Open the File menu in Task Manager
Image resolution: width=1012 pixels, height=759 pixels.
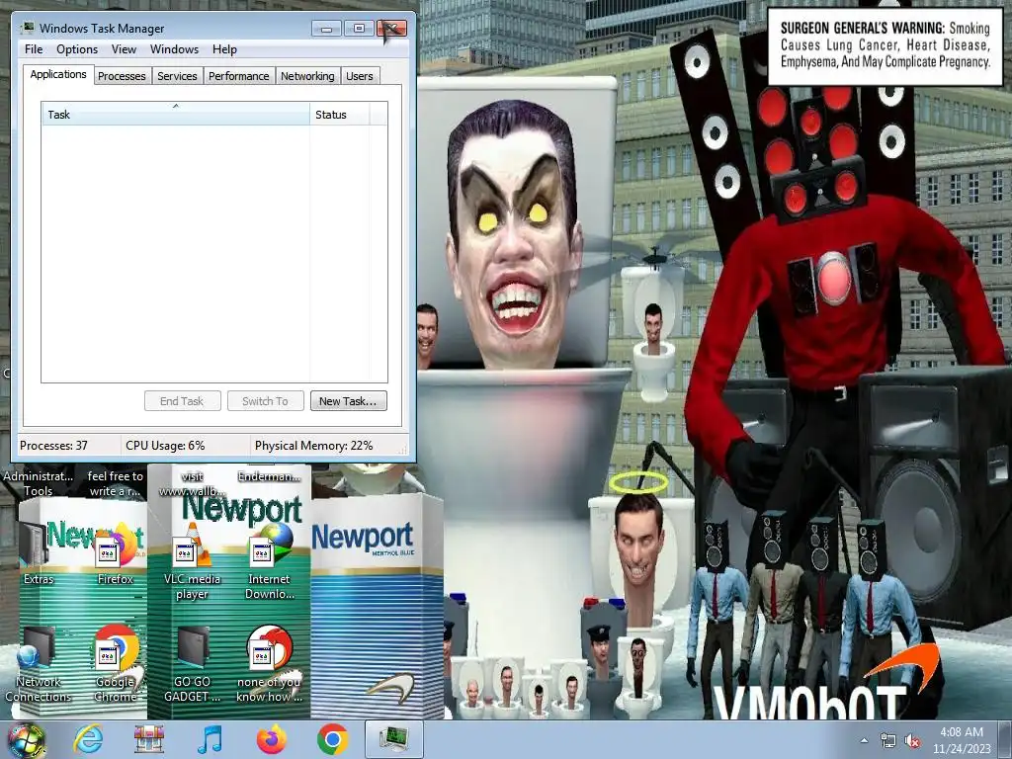coord(34,49)
